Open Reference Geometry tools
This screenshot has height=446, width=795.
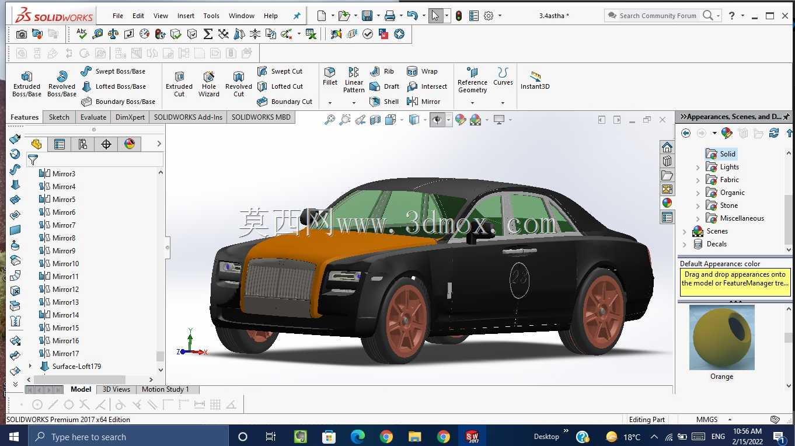472,79
